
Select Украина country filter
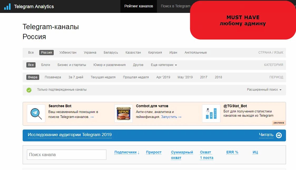tap(90, 53)
